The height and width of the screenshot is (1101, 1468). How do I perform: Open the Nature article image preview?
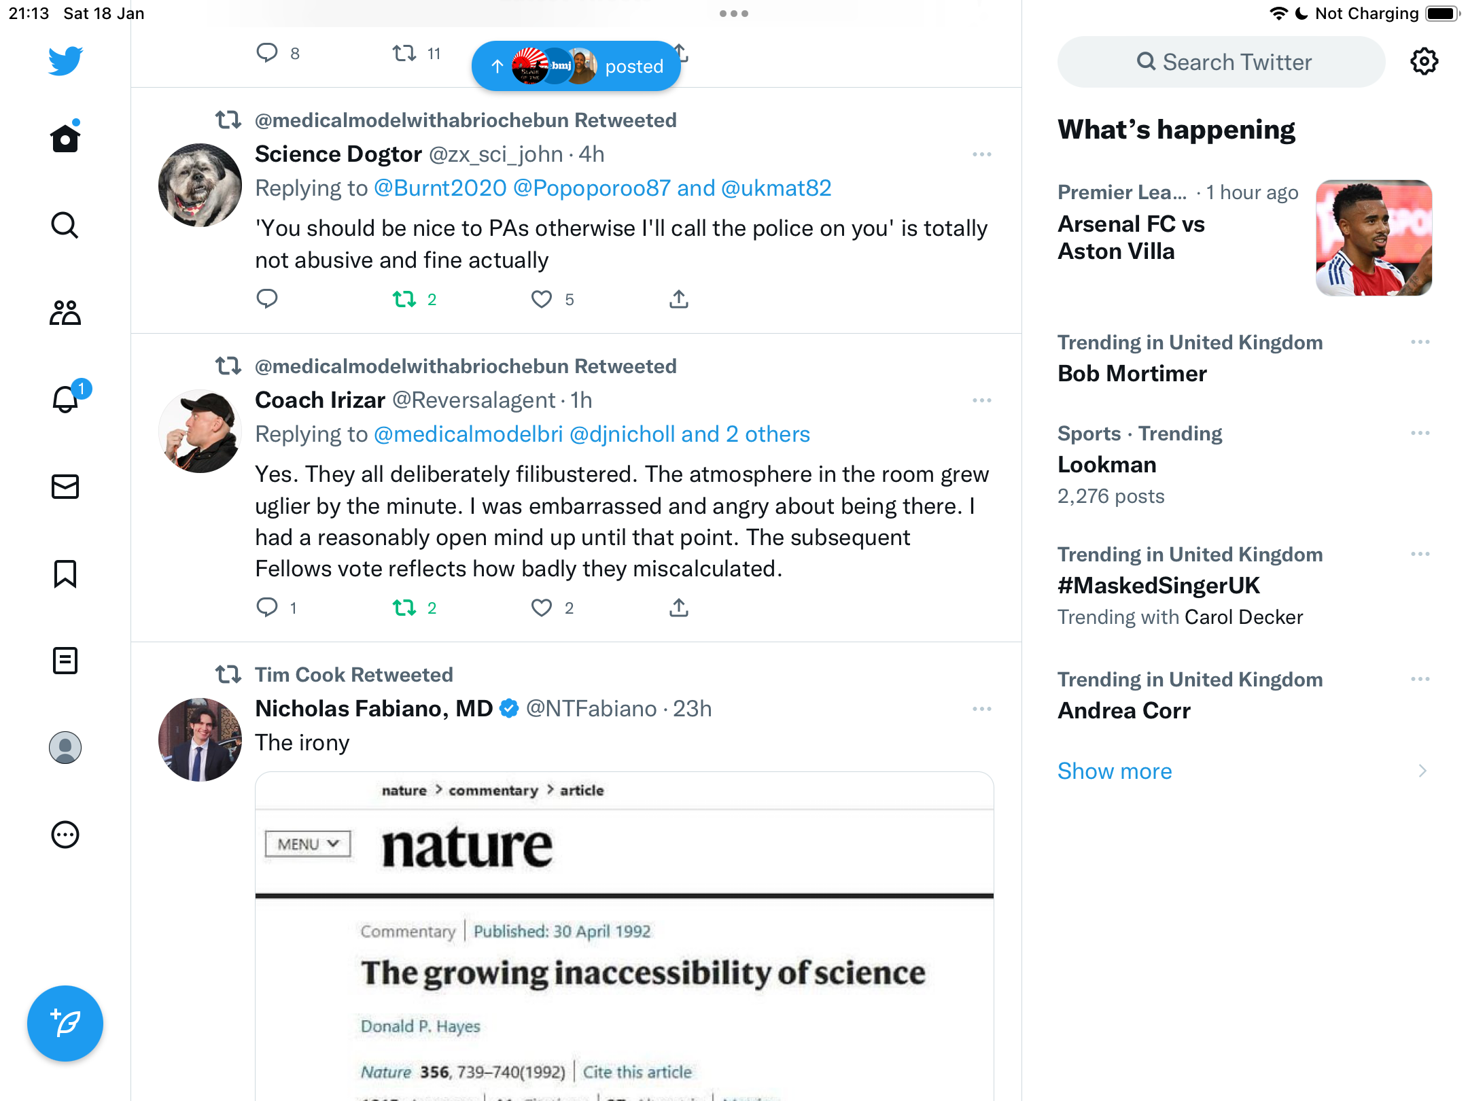[624, 937]
